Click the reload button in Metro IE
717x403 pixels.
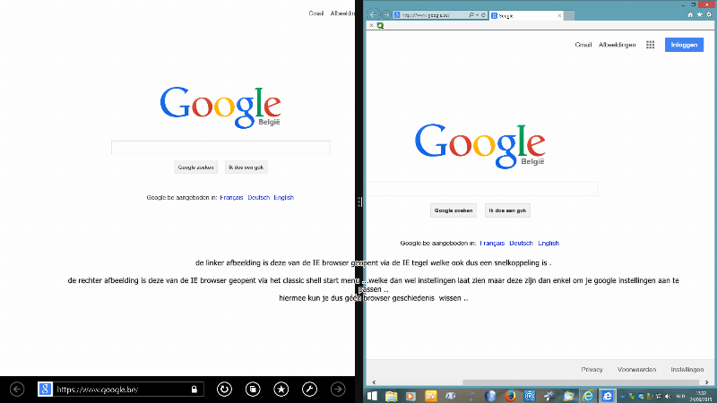coord(224,390)
